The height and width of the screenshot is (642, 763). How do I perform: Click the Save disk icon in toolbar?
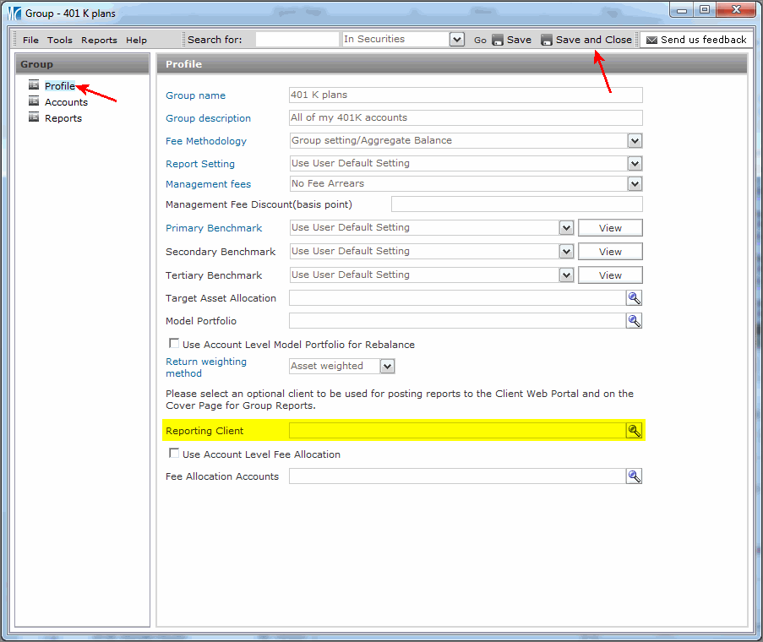tap(498, 40)
